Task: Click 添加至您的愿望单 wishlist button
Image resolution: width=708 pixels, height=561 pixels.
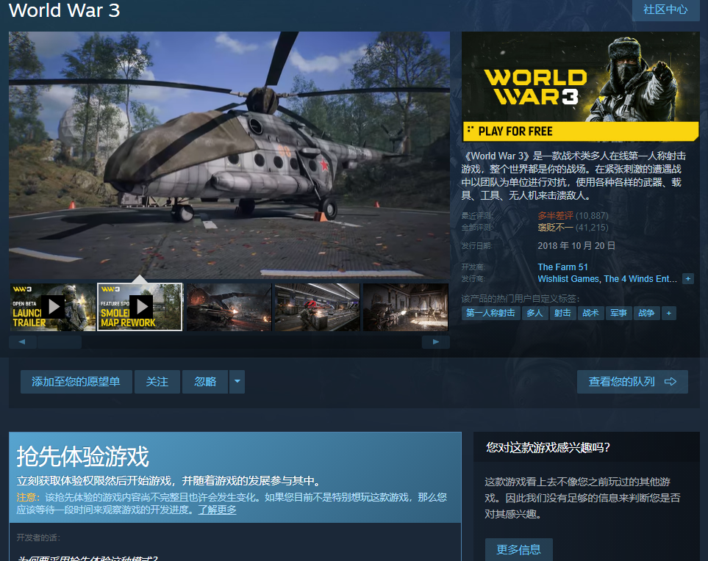Action: pyautogui.click(x=76, y=382)
